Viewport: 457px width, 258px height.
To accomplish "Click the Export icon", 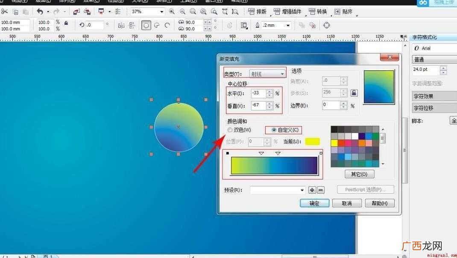I will [x=87, y=12].
